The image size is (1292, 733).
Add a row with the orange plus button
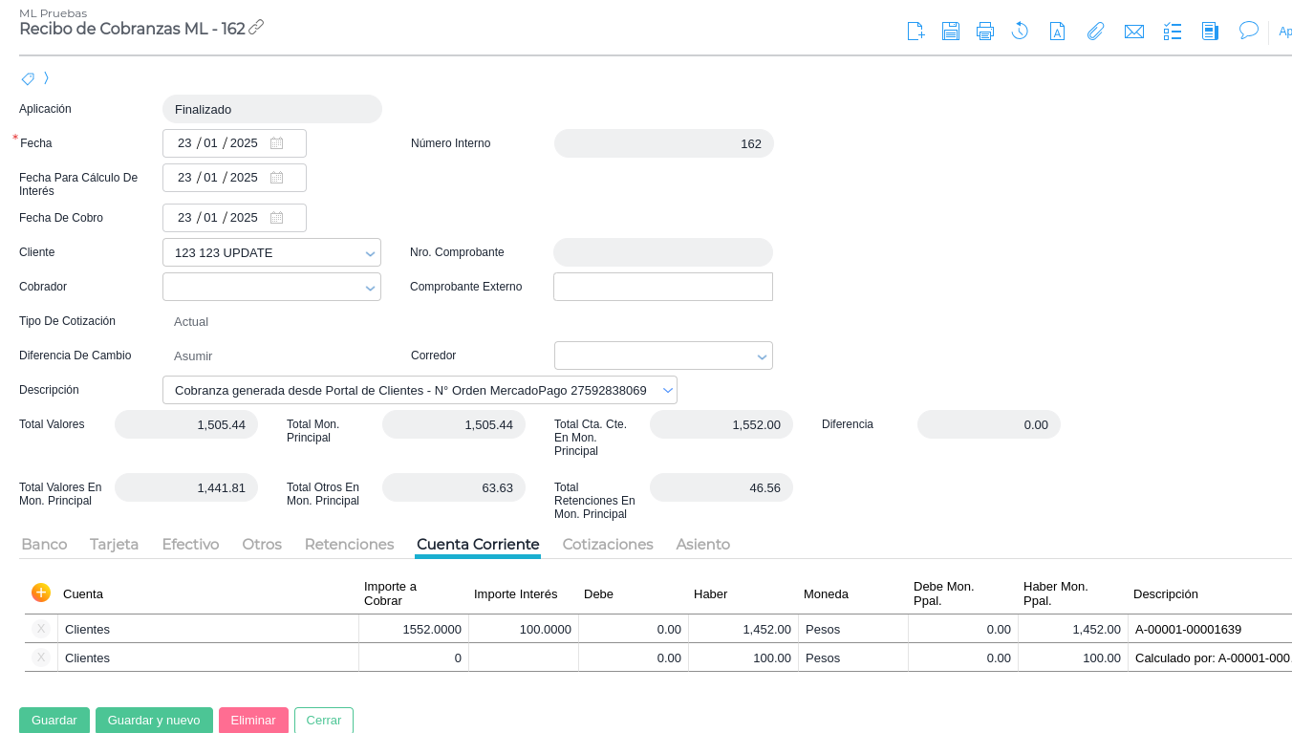point(41,593)
